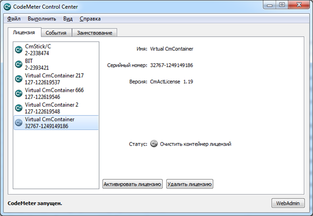The height and width of the screenshot is (216, 313).
Task: Switch to the События tab
Action: click(x=56, y=33)
